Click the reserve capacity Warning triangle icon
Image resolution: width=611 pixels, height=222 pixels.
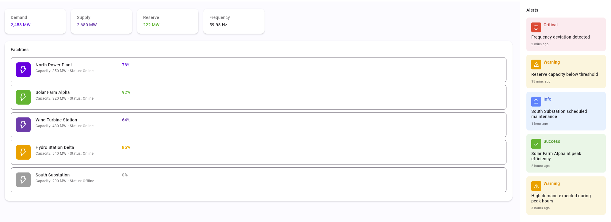pos(536,65)
